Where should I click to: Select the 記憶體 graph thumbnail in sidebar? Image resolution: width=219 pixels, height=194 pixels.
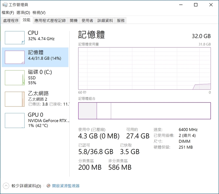pos(15,57)
